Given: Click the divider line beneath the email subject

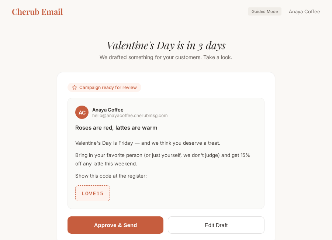Looking at the screenshot, I should coord(166,135).
